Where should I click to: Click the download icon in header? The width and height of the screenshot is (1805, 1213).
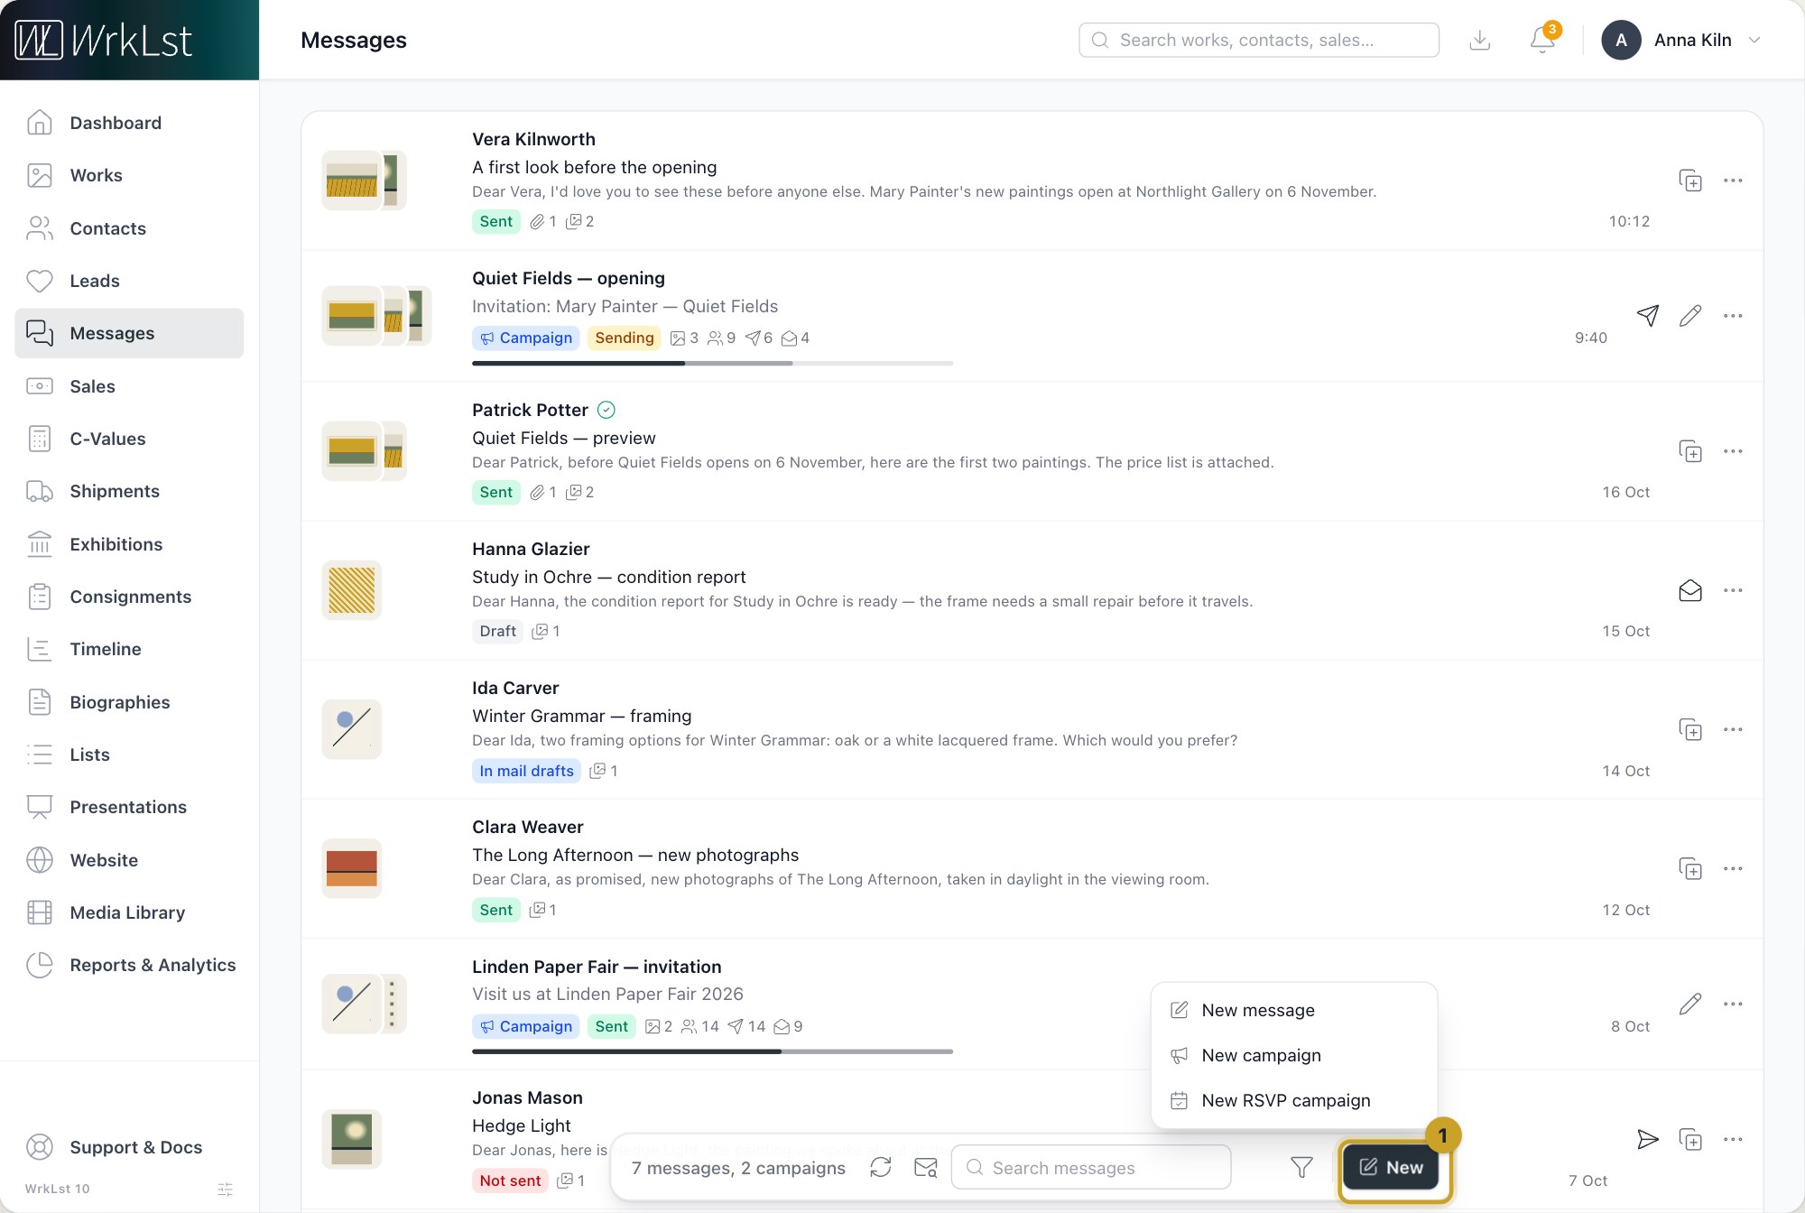(x=1480, y=40)
